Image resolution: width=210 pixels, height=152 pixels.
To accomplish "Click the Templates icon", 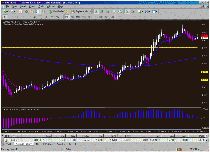I will pyautogui.click(x=154, y=12).
